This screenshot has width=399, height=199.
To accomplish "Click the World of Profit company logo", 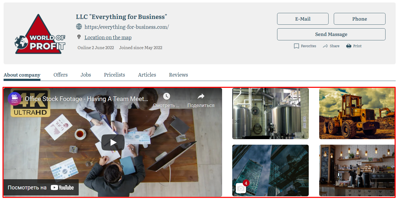I will click(40, 34).
